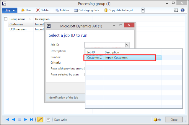Maximize the Microsoft Dynamics AX dialog
Viewport: 189px width, 125px height.
(x=120, y=25)
